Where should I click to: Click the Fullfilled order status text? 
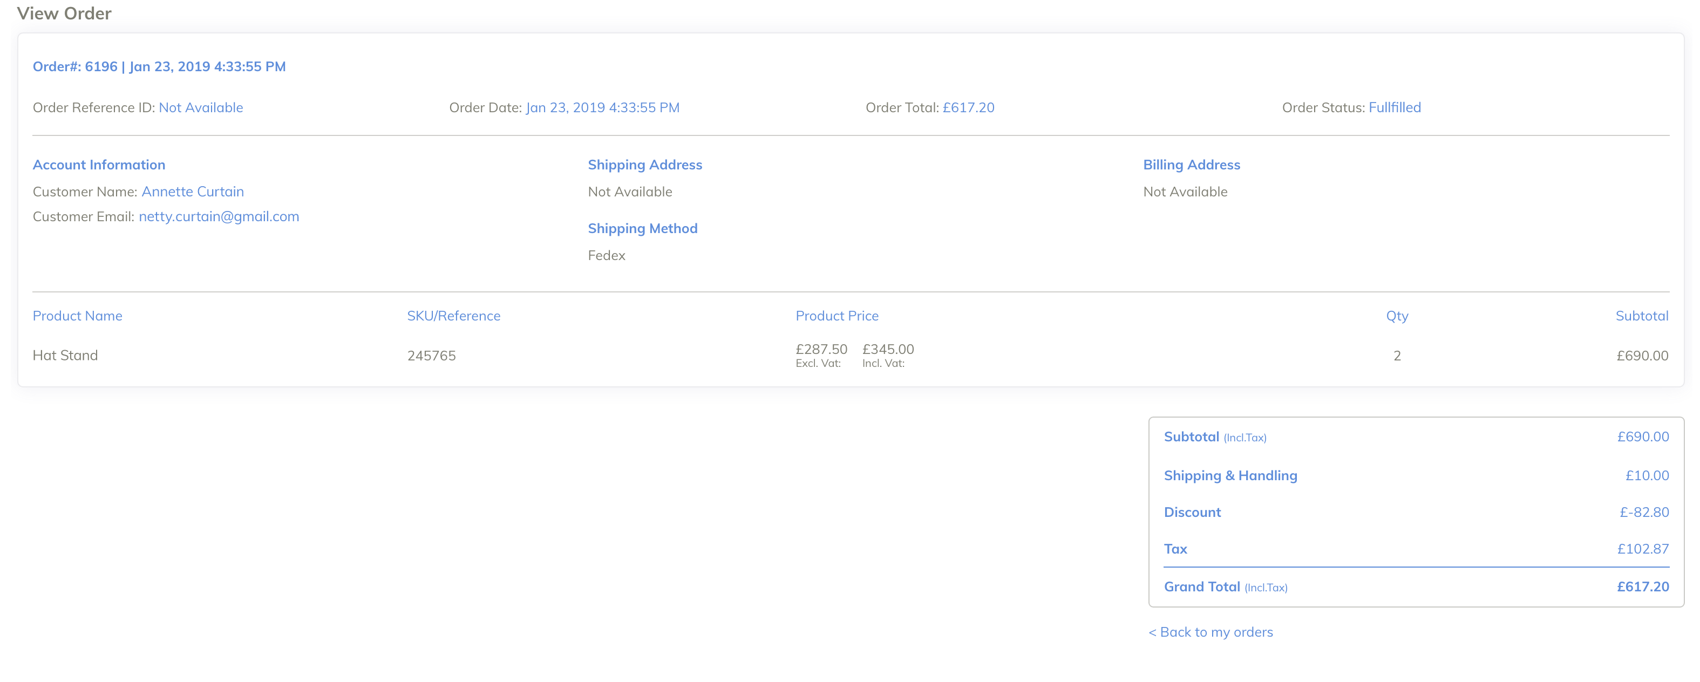(x=1394, y=107)
